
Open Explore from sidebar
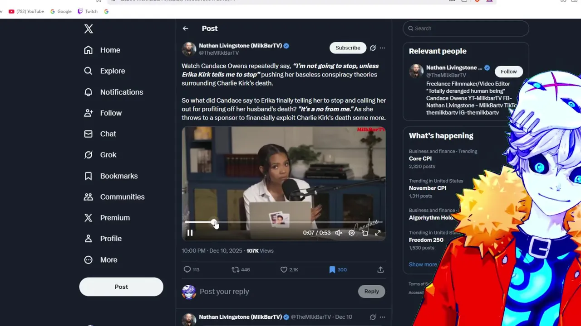(x=104, y=71)
